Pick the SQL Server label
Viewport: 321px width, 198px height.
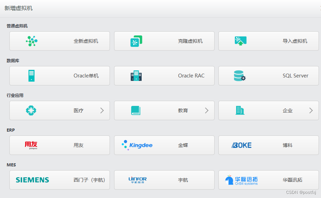click(296, 76)
